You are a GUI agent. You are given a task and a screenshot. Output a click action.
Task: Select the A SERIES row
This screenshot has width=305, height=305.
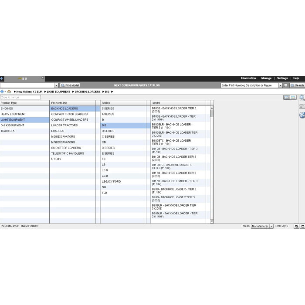click(123, 114)
